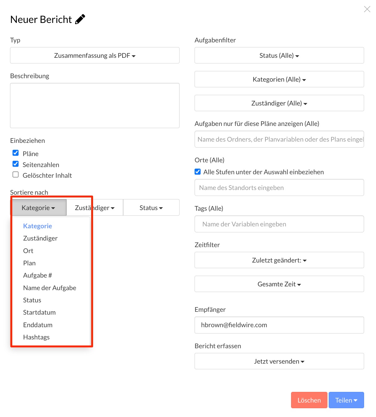This screenshot has width=376, height=417.
Task: Choose Zuständiger from the sort menu
Action: (40, 238)
